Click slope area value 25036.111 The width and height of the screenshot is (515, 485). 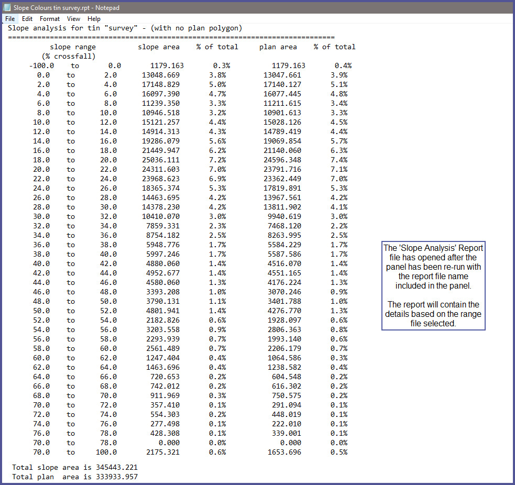point(161,160)
